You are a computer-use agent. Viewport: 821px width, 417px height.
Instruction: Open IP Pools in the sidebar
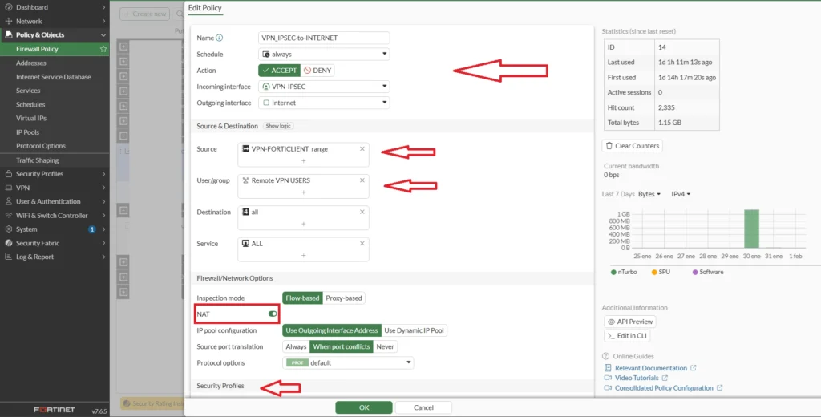28,132
